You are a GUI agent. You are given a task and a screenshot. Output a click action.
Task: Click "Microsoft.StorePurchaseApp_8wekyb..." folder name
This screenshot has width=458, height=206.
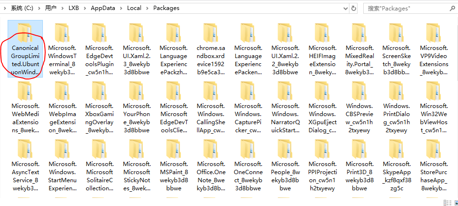pos(433,176)
